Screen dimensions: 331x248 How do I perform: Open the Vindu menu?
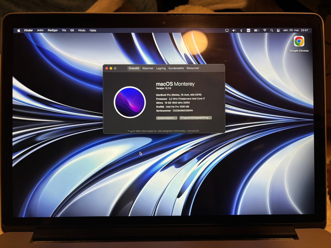(x=82, y=30)
